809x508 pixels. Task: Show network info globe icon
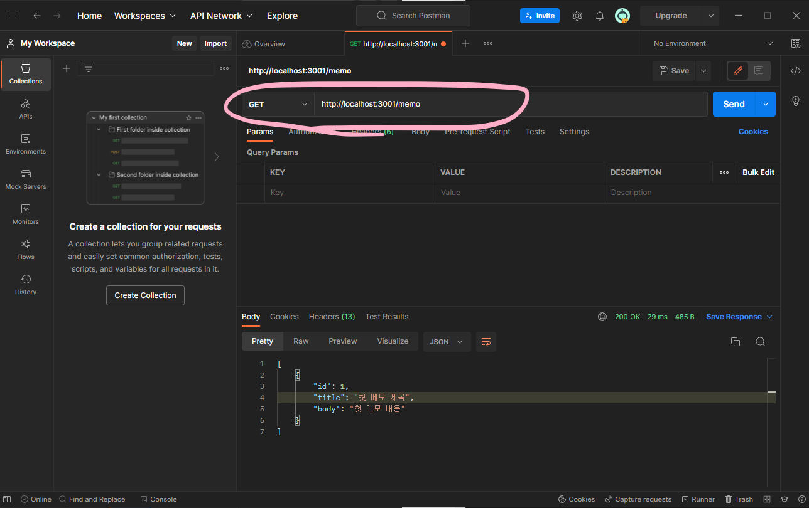[602, 317]
